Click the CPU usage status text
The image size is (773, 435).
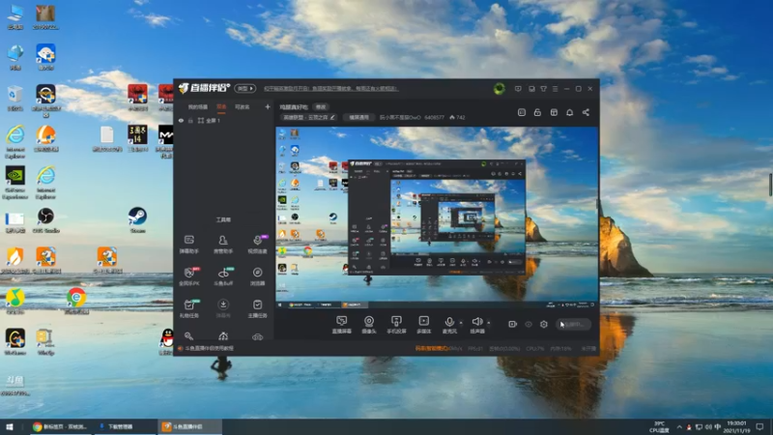tap(535, 348)
